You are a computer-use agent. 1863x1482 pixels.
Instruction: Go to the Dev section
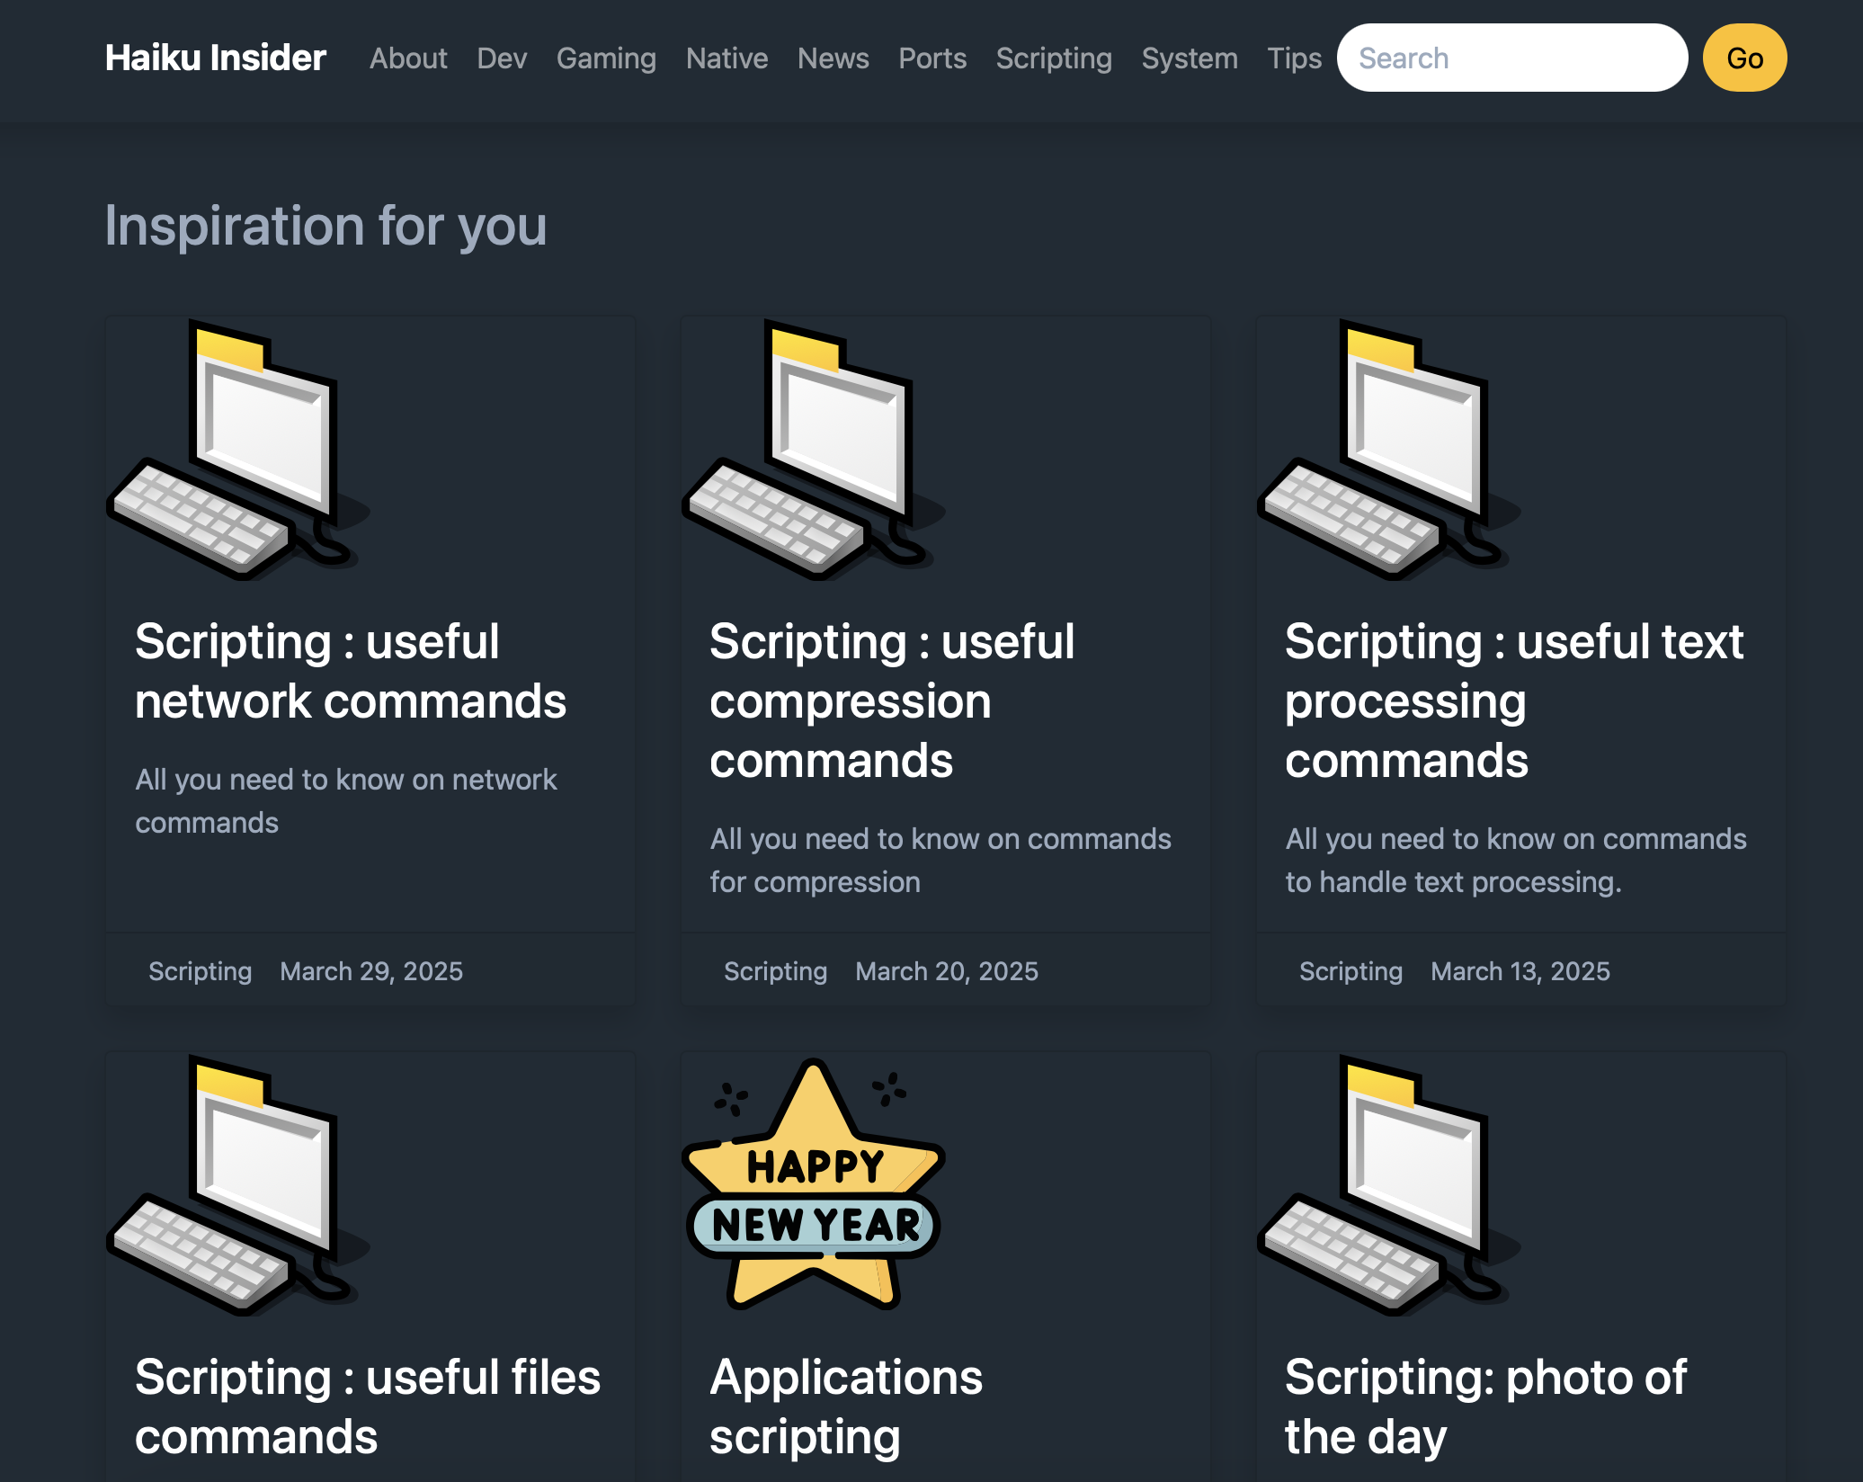(502, 58)
